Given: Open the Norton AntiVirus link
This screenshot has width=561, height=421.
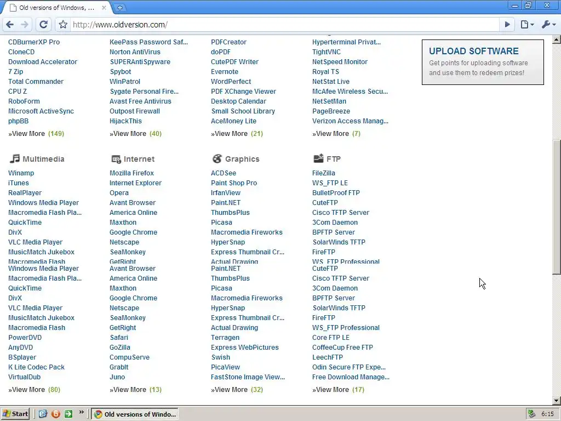Looking at the screenshot, I should click(135, 52).
